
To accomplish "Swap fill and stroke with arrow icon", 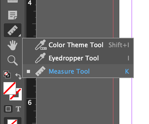I will click(x=18, y=76).
